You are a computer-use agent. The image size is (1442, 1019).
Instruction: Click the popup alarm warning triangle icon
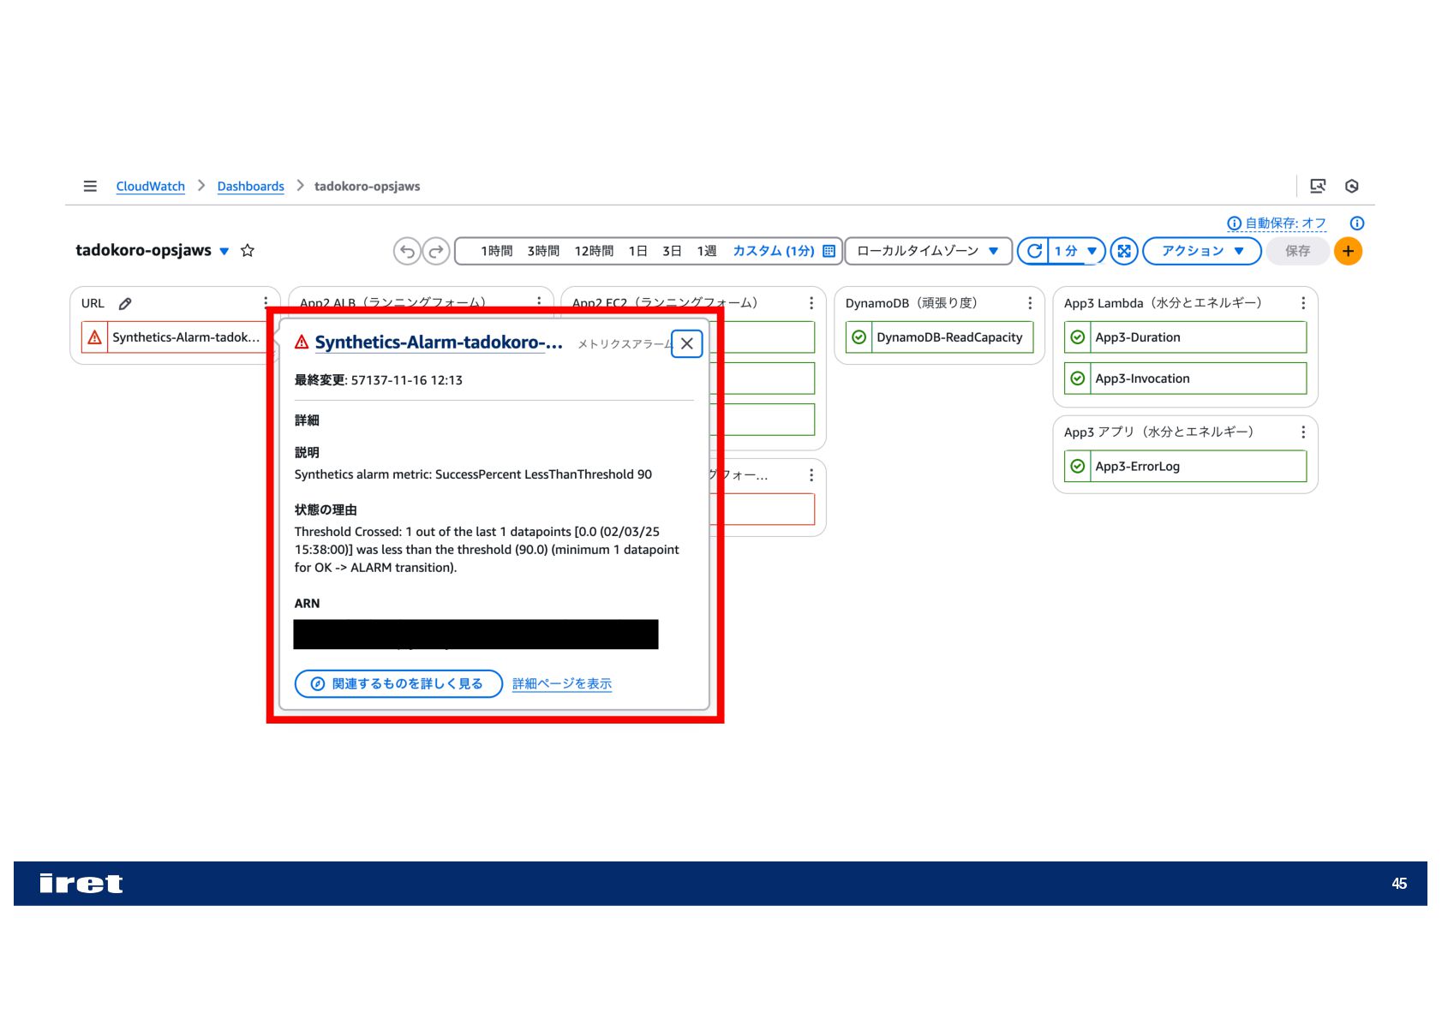pyautogui.click(x=302, y=343)
